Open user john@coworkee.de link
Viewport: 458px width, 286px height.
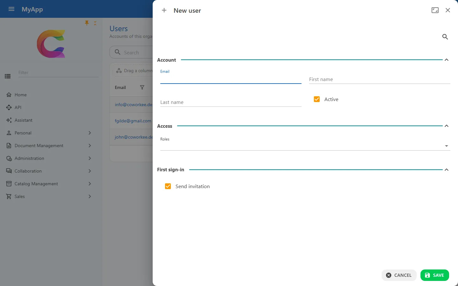(x=134, y=137)
